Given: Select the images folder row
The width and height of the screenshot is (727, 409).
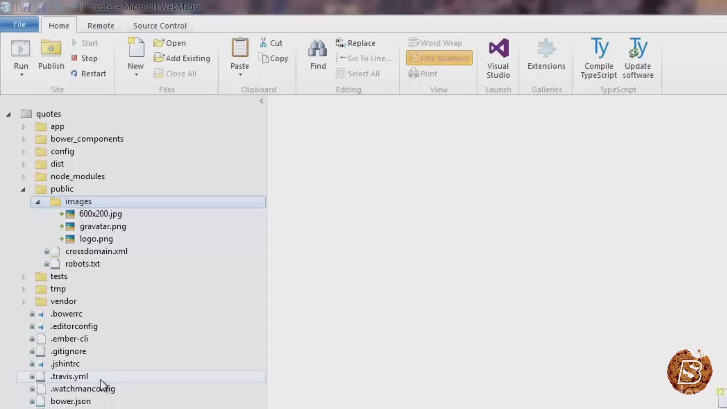Looking at the screenshot, I should click(148, 202).
